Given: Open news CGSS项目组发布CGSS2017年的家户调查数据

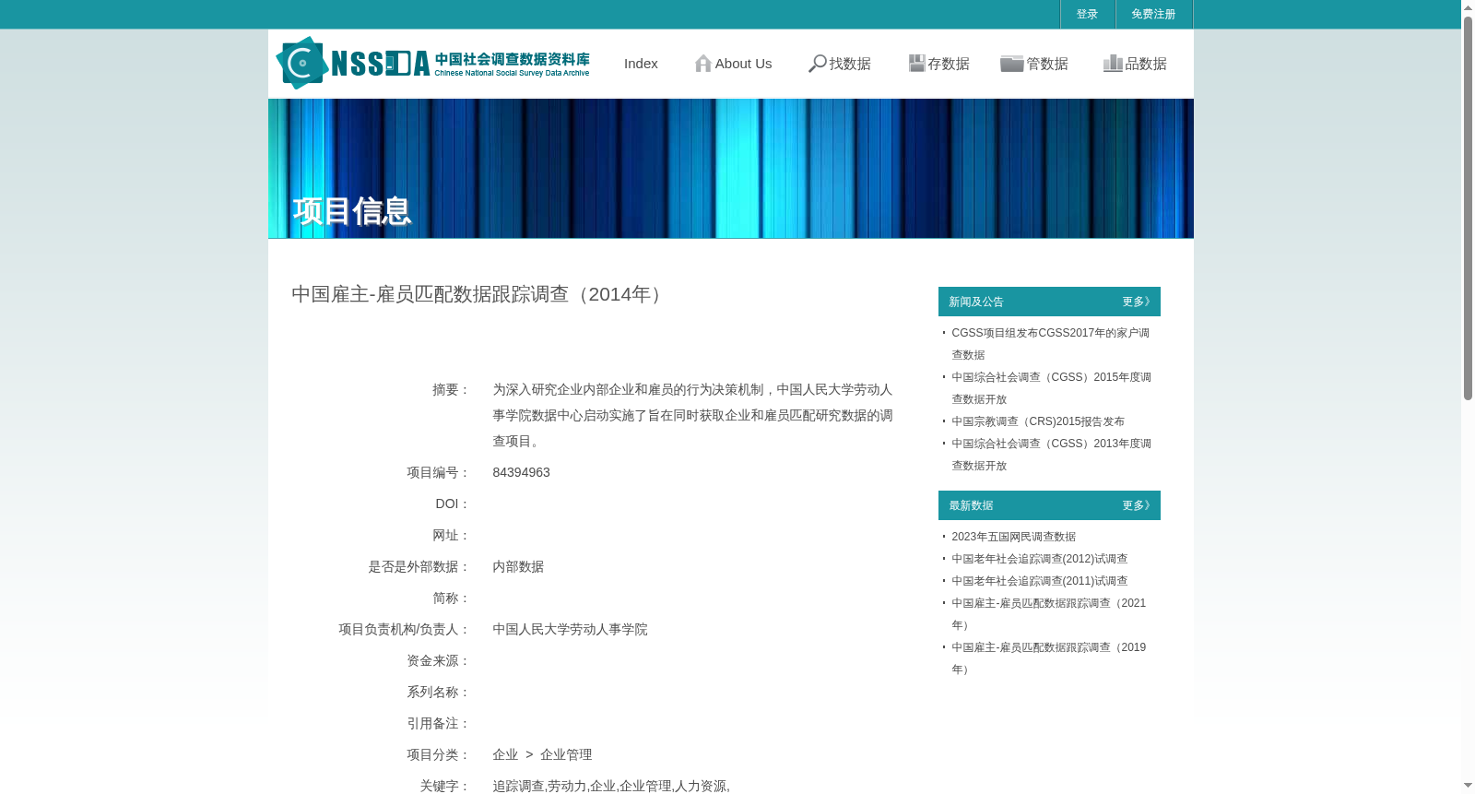Looking at the screenshot, I should tap(1051, 344).
